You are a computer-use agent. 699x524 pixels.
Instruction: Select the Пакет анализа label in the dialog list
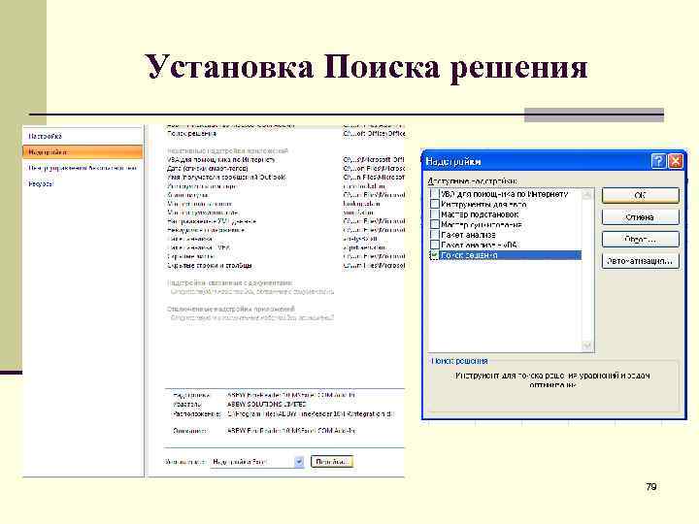468,235
